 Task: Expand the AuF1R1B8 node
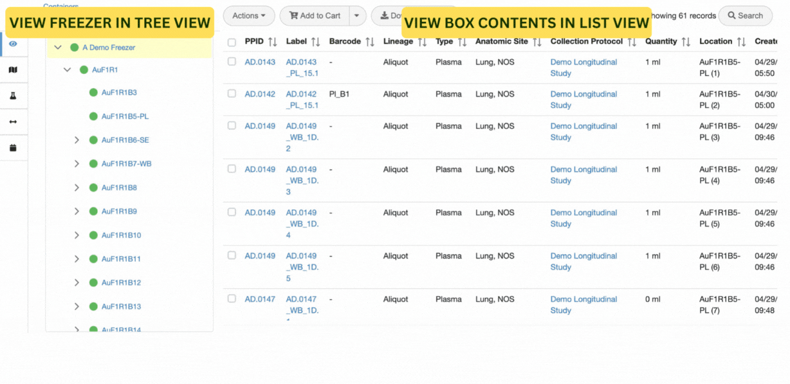(77, 188)
